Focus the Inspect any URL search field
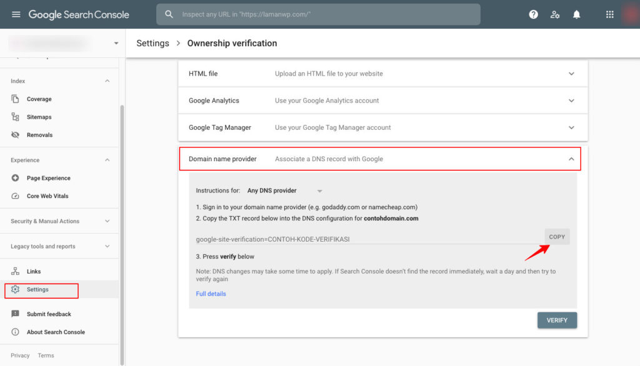 coord(318,14)
